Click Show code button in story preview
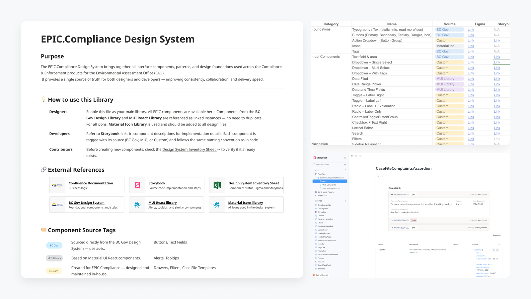This screenshot has width=531, height=299. (496, 235)
